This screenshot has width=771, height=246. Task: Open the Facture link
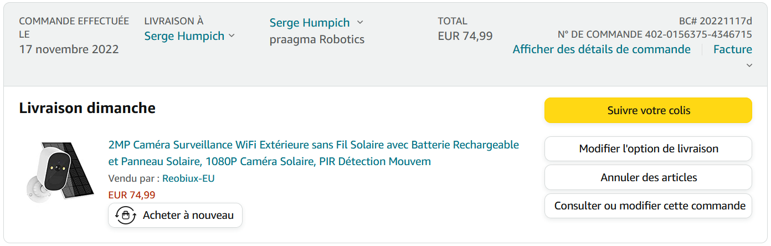pyautogui.click(x=732, y=49)
